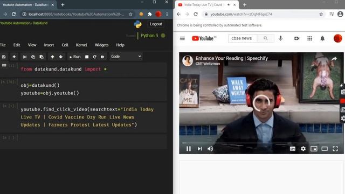Viewport: 345px width, 194px height.
Task: Go back in the YouTube window
Action: pyautogui.click(x=178, y=14)
